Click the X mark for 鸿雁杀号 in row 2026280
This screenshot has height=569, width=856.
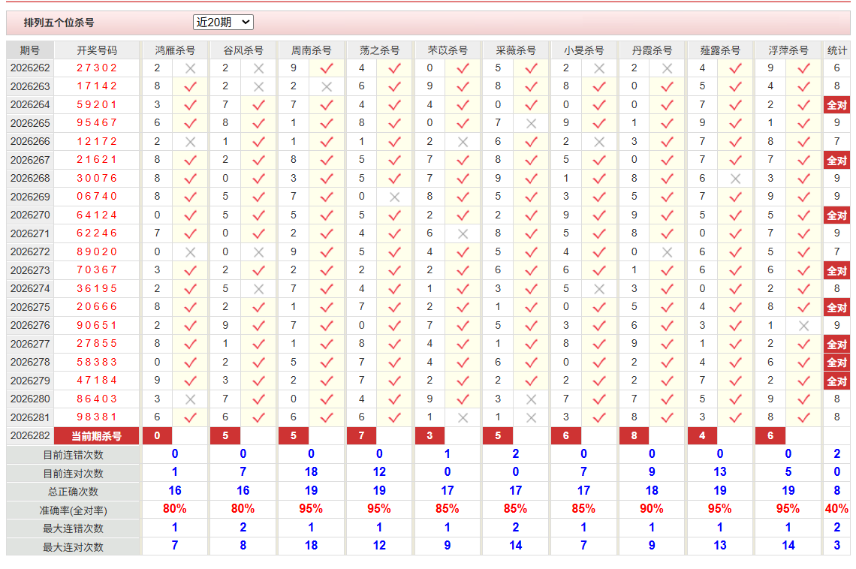click(x=190, y=399)
